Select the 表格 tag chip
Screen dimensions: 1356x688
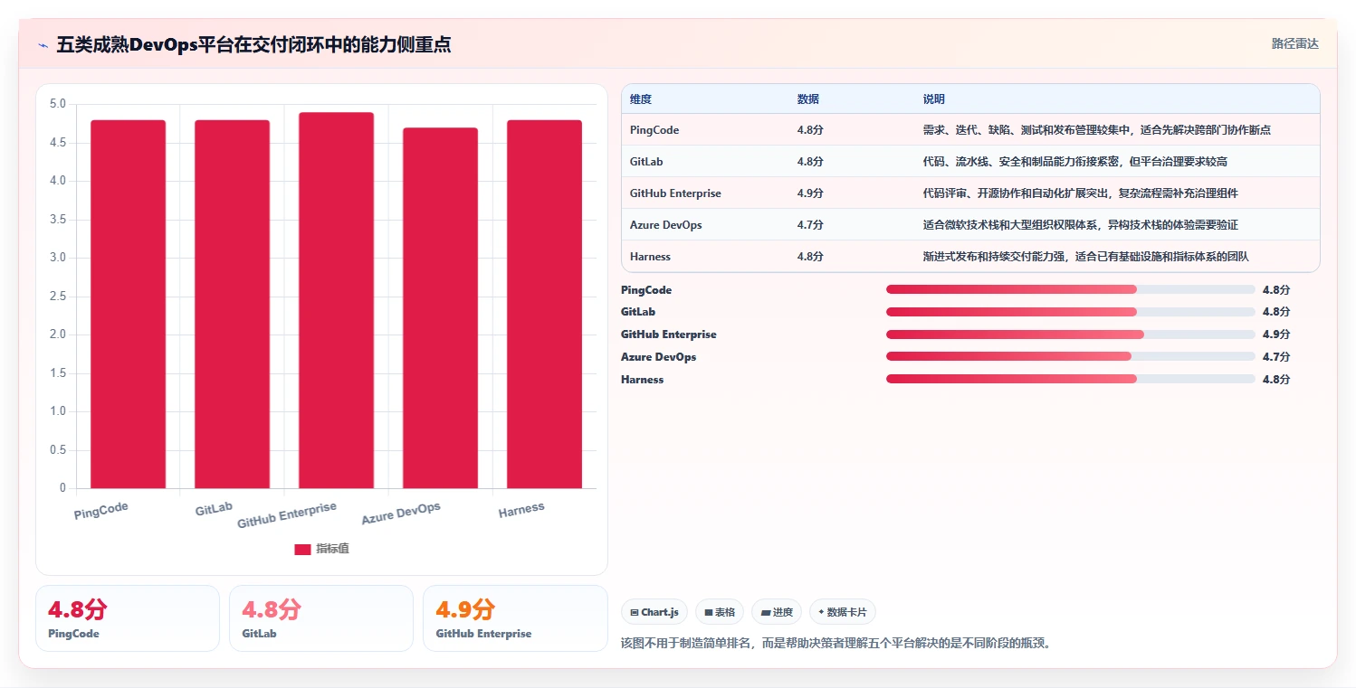pyautogui.click(x=720, y=612)
